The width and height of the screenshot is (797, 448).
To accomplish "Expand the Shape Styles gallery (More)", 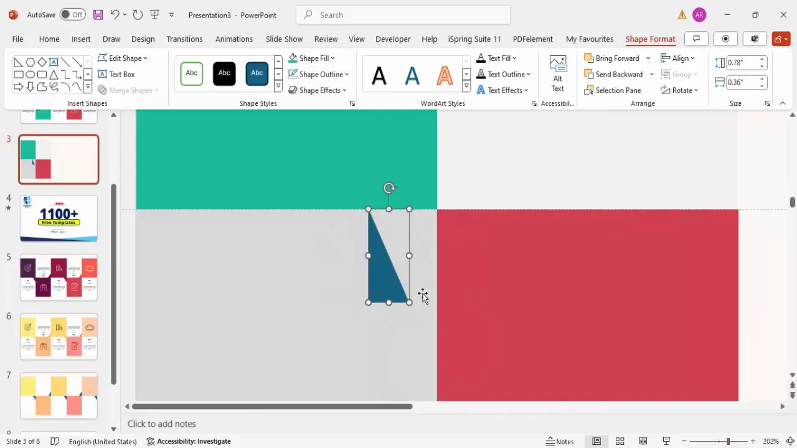I will 278,87.
